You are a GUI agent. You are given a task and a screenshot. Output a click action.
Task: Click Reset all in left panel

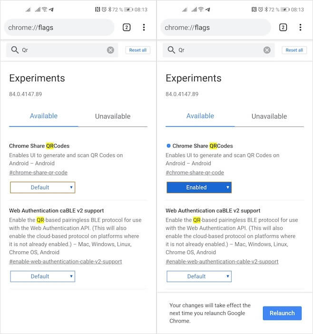tap(138, 50)
